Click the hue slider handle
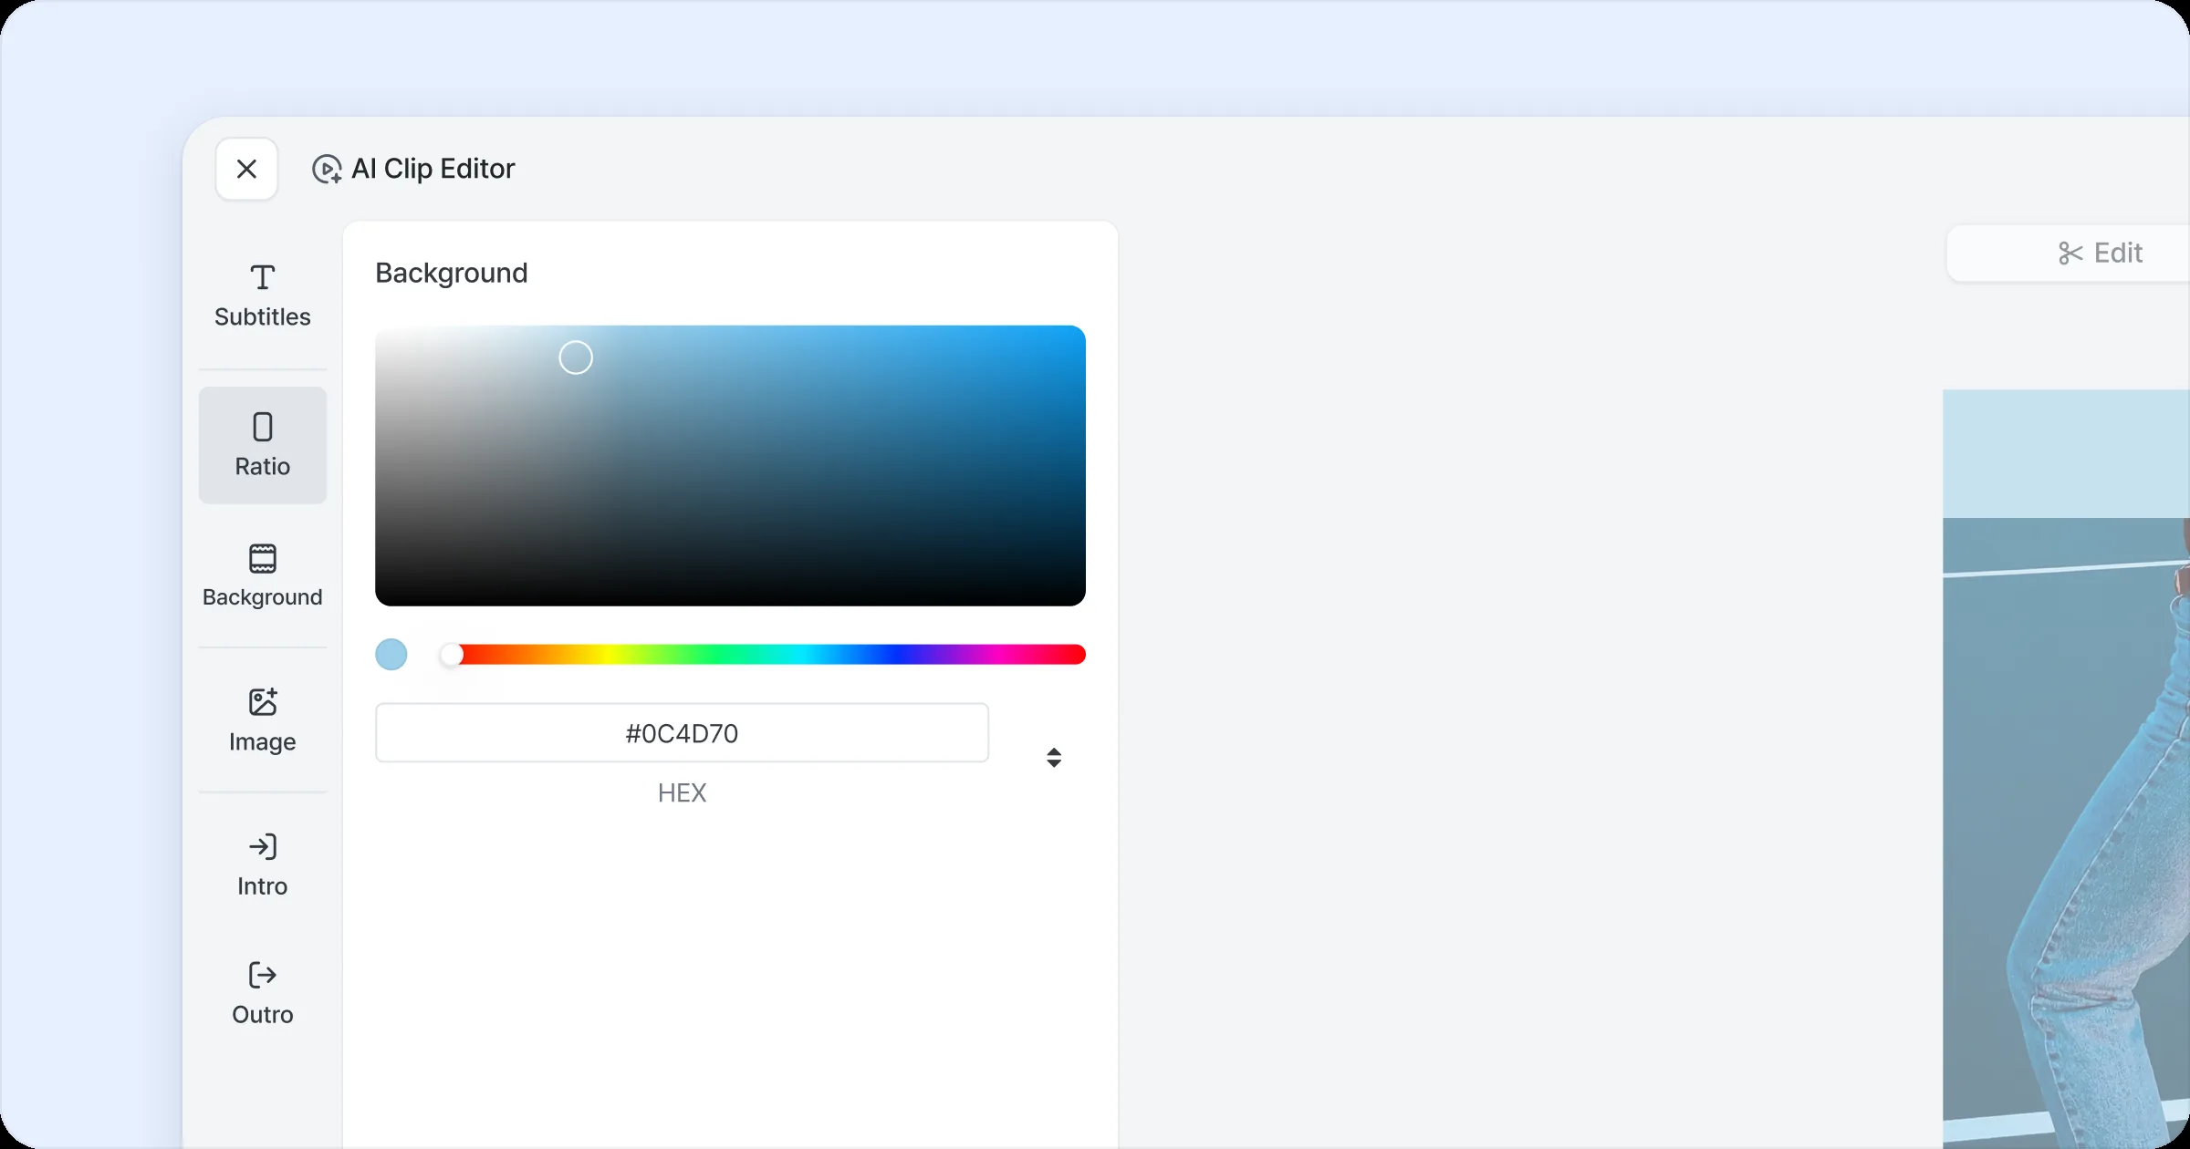 451,655
